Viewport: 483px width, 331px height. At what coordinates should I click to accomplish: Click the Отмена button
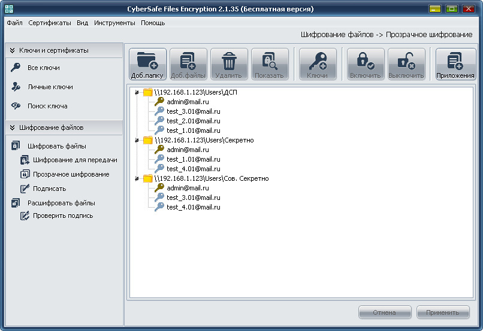385,312
